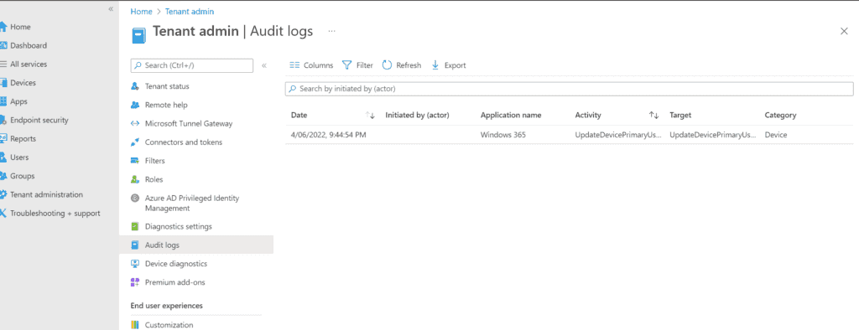The width and height of the screenshot is (859, 330).
Task: Click the Connectors and tokens icon
Action: tap(135, 142)
